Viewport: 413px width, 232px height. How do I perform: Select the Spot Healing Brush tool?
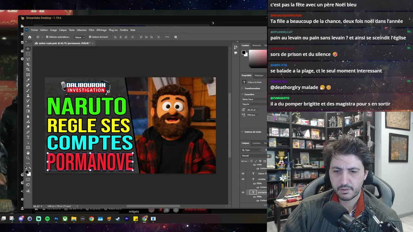[28, 85]
